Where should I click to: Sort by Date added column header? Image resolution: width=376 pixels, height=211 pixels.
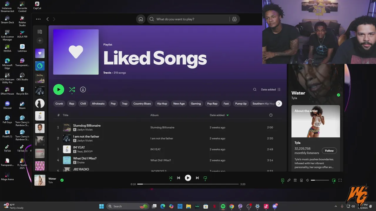[x=219, y=115]
